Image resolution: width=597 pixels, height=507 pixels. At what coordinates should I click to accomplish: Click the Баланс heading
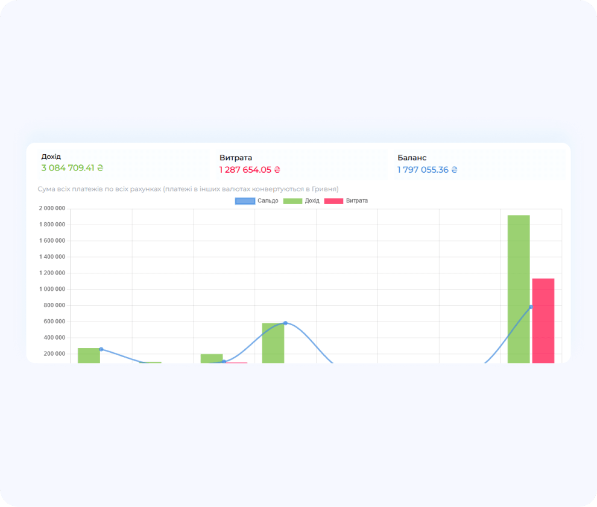(412, 158)
